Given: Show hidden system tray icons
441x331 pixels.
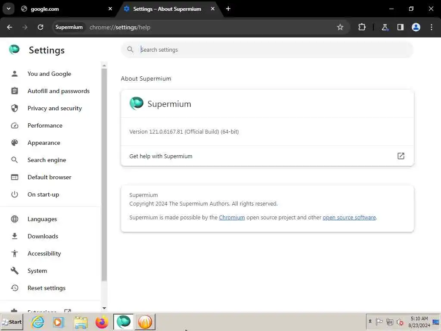Looking at the screenshot, I should pyautogui.click(x=370, y=322).
